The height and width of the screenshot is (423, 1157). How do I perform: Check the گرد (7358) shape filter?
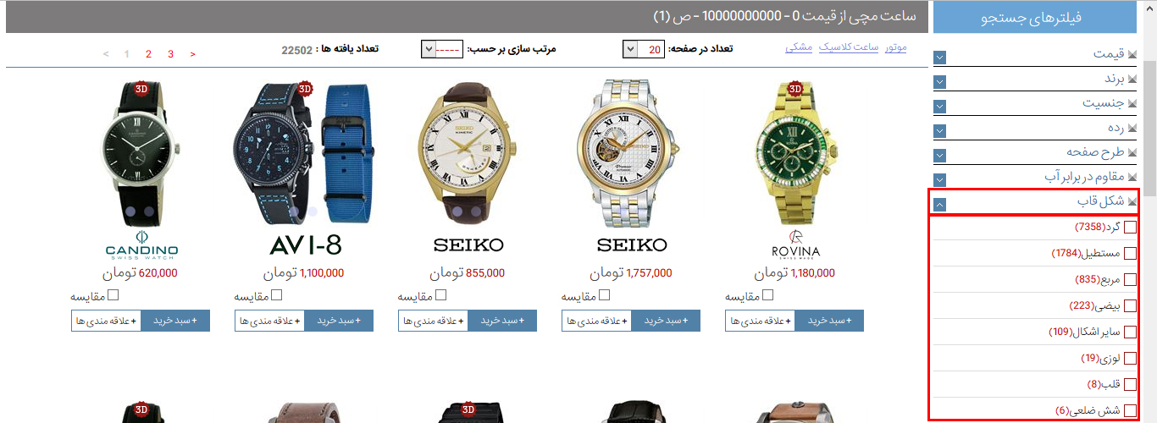(x=1130, y=227)
